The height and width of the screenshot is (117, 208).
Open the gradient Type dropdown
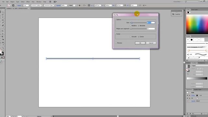click(x=201, y=66)
